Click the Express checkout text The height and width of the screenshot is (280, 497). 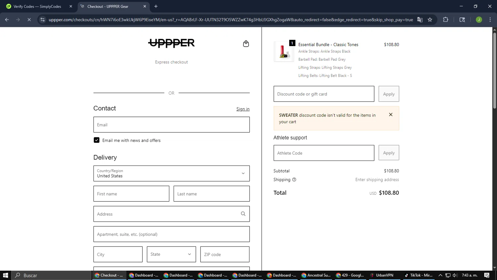(x=171, y=62)
